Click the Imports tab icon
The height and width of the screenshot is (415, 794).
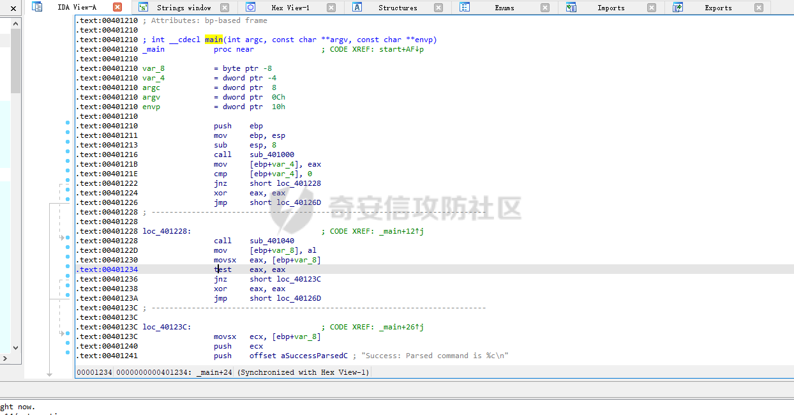click(x=571, y=8)
